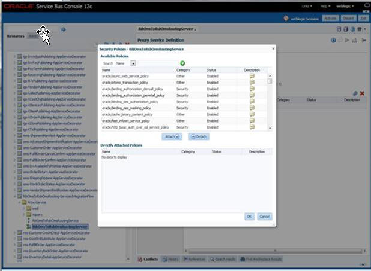Open the Search results tab
Image resolution: width=371 pixels, height=271 pixels.
coord(223,259)
